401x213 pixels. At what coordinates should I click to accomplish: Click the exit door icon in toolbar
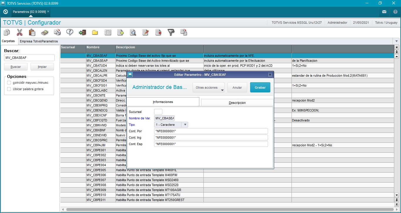(82, 32)
